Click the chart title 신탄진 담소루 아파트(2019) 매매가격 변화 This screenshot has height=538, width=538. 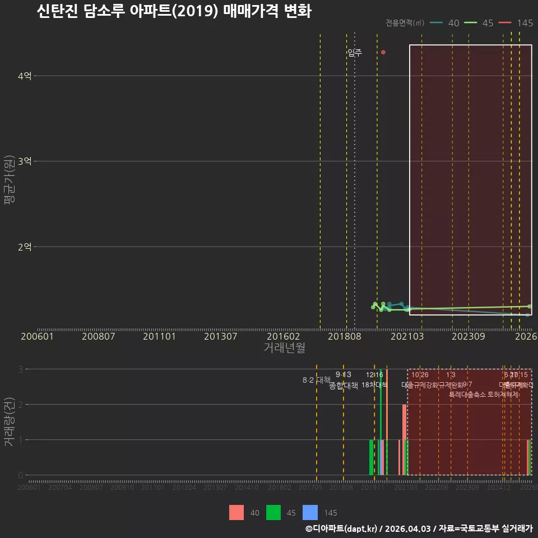pos(174,11)
